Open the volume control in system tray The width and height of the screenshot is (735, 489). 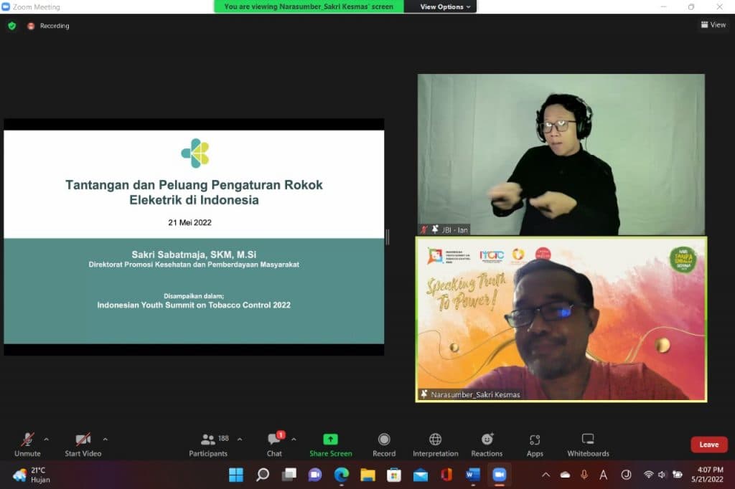(x=661, y=475)
